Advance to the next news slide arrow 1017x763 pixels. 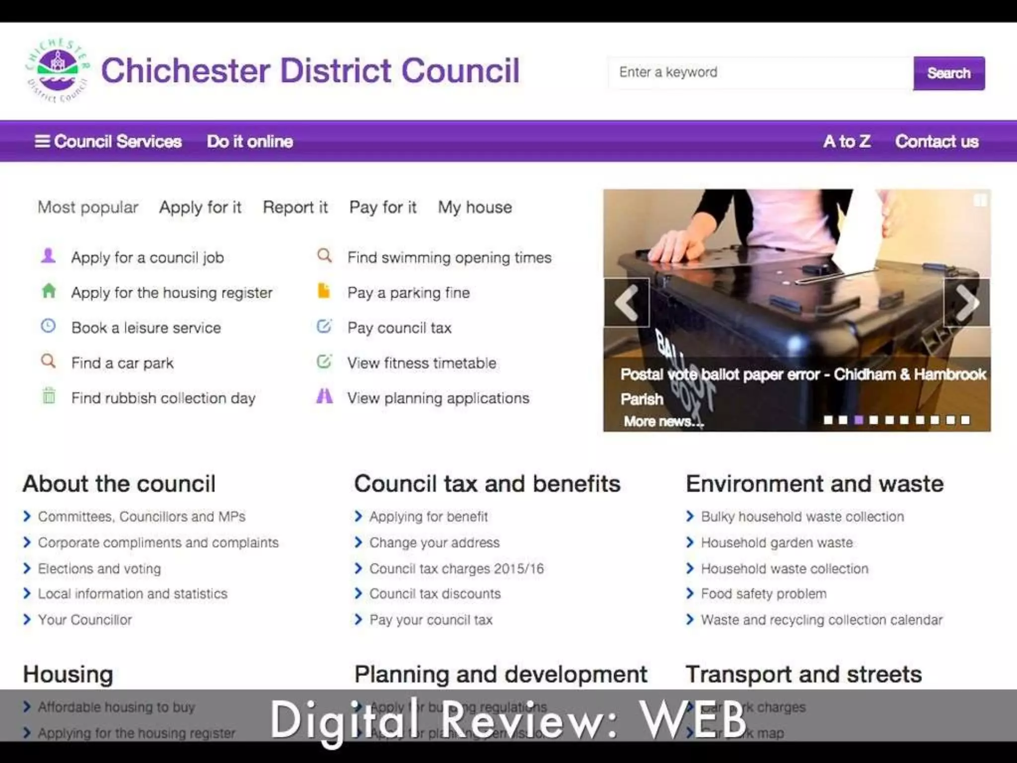point(966,302)
